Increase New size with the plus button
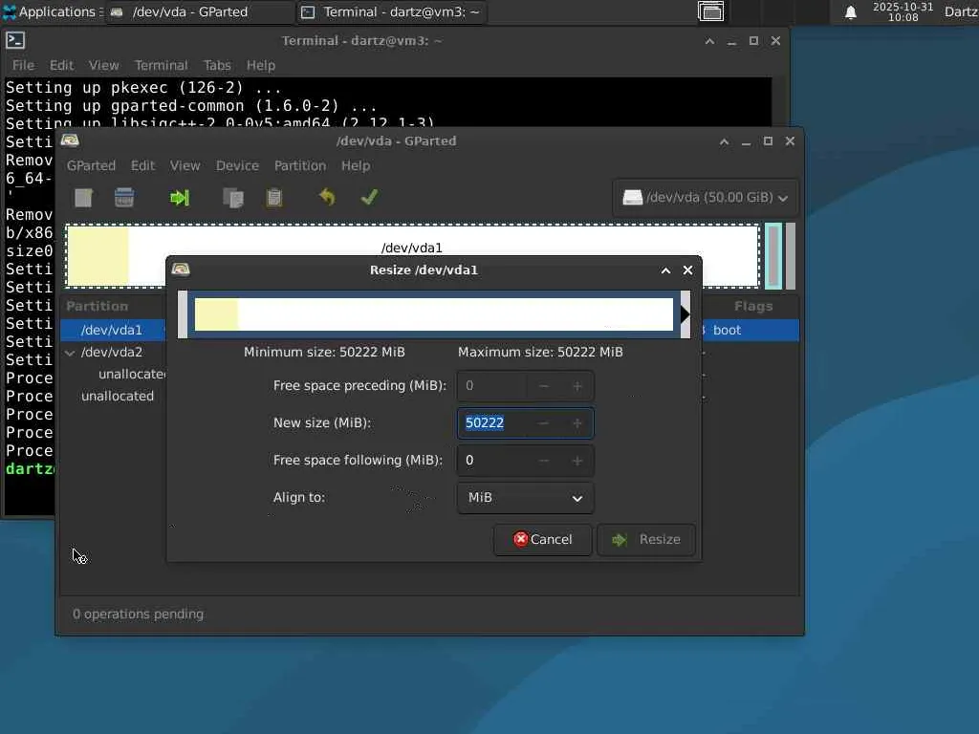Screen dimensions: 979x734 click(x=577, y=423)
